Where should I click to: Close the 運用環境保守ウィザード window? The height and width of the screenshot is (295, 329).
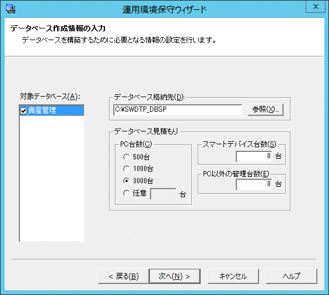316,7
